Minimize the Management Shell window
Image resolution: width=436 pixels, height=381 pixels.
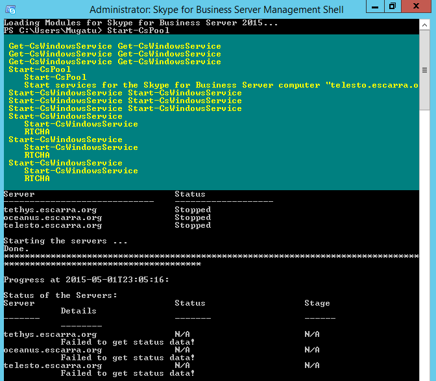[x=375, y=6]
